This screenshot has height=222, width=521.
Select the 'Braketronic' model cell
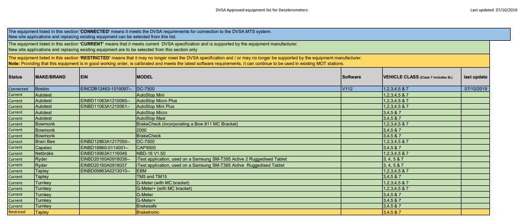coord(239,212)
